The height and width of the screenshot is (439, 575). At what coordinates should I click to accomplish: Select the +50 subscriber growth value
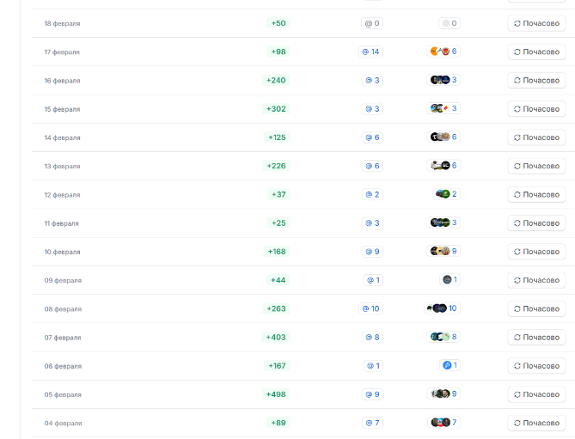(x=278, y=23)
